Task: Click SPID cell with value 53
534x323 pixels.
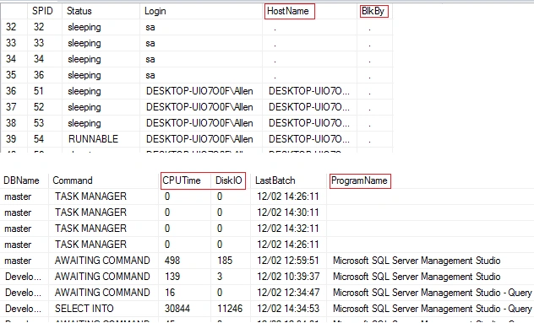Action: pos(39,123)
